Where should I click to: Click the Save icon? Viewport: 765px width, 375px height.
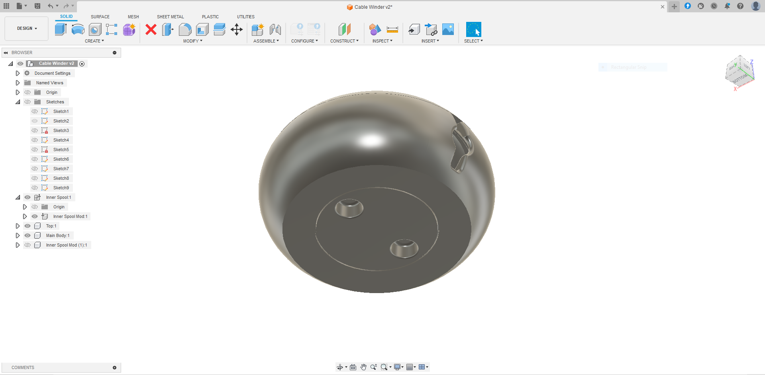pyautogui.click(x=37, y=6)
